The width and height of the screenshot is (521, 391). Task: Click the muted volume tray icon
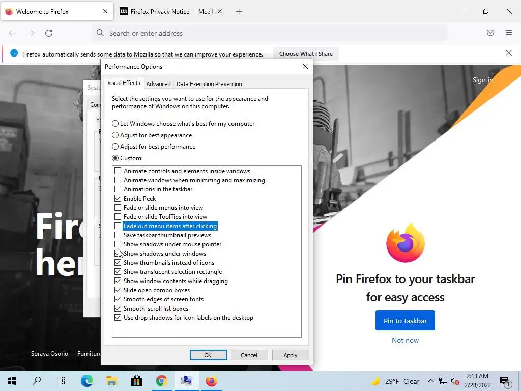point(455,381)
